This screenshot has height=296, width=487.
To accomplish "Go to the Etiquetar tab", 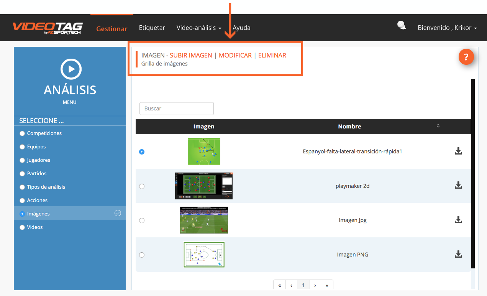I will (152, 28).
